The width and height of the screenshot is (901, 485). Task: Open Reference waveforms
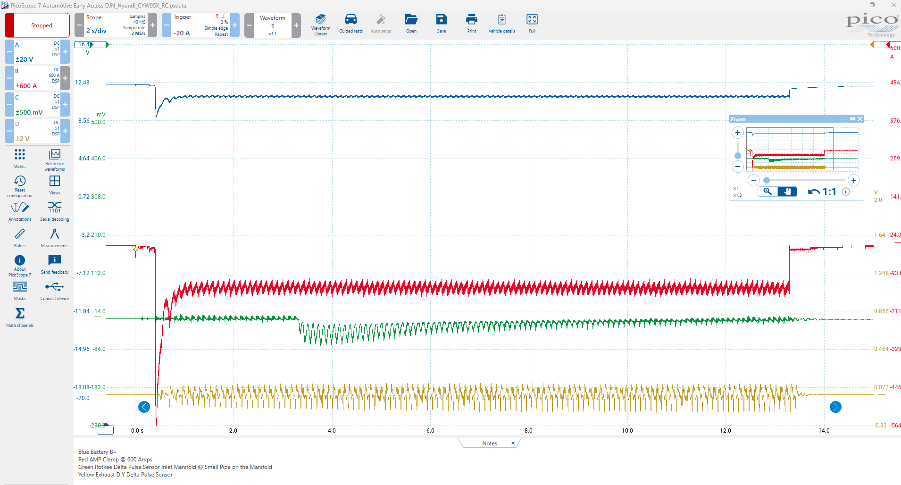pyautogui.click(x=55, y=160)
